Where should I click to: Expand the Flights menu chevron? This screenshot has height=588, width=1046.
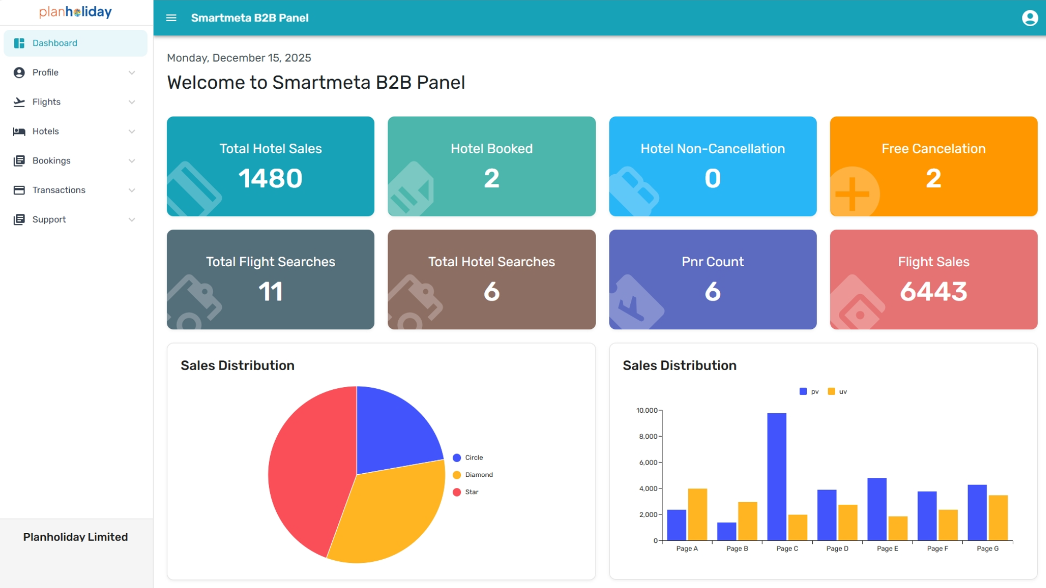tap(132, 102)
